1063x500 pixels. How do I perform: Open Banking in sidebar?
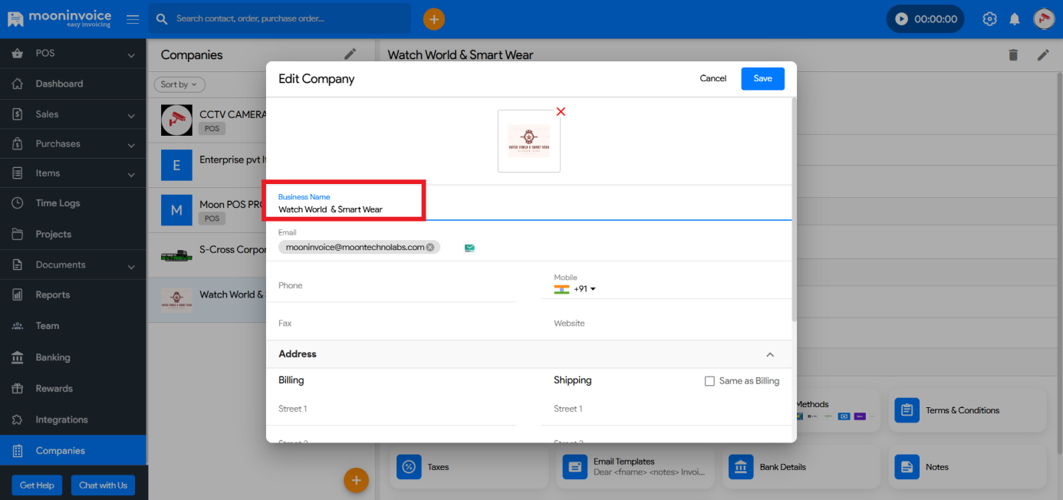pyautogui.click(x=73, y=357)
